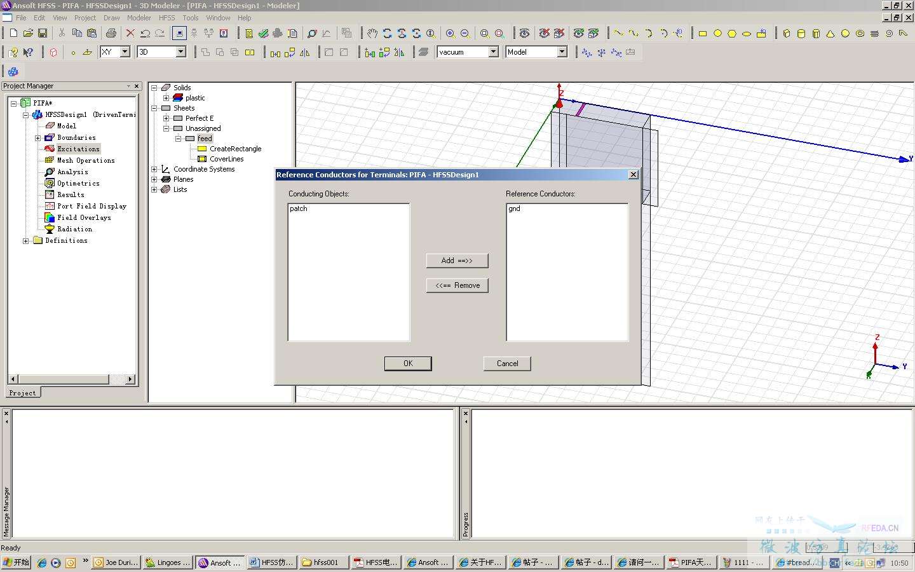Expand the Planes tree node
The image size is (915, 572).
coord(154,179)
